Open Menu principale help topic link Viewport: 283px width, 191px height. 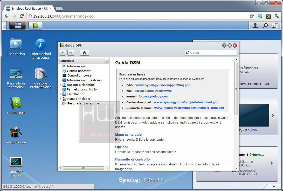[128, 135]
